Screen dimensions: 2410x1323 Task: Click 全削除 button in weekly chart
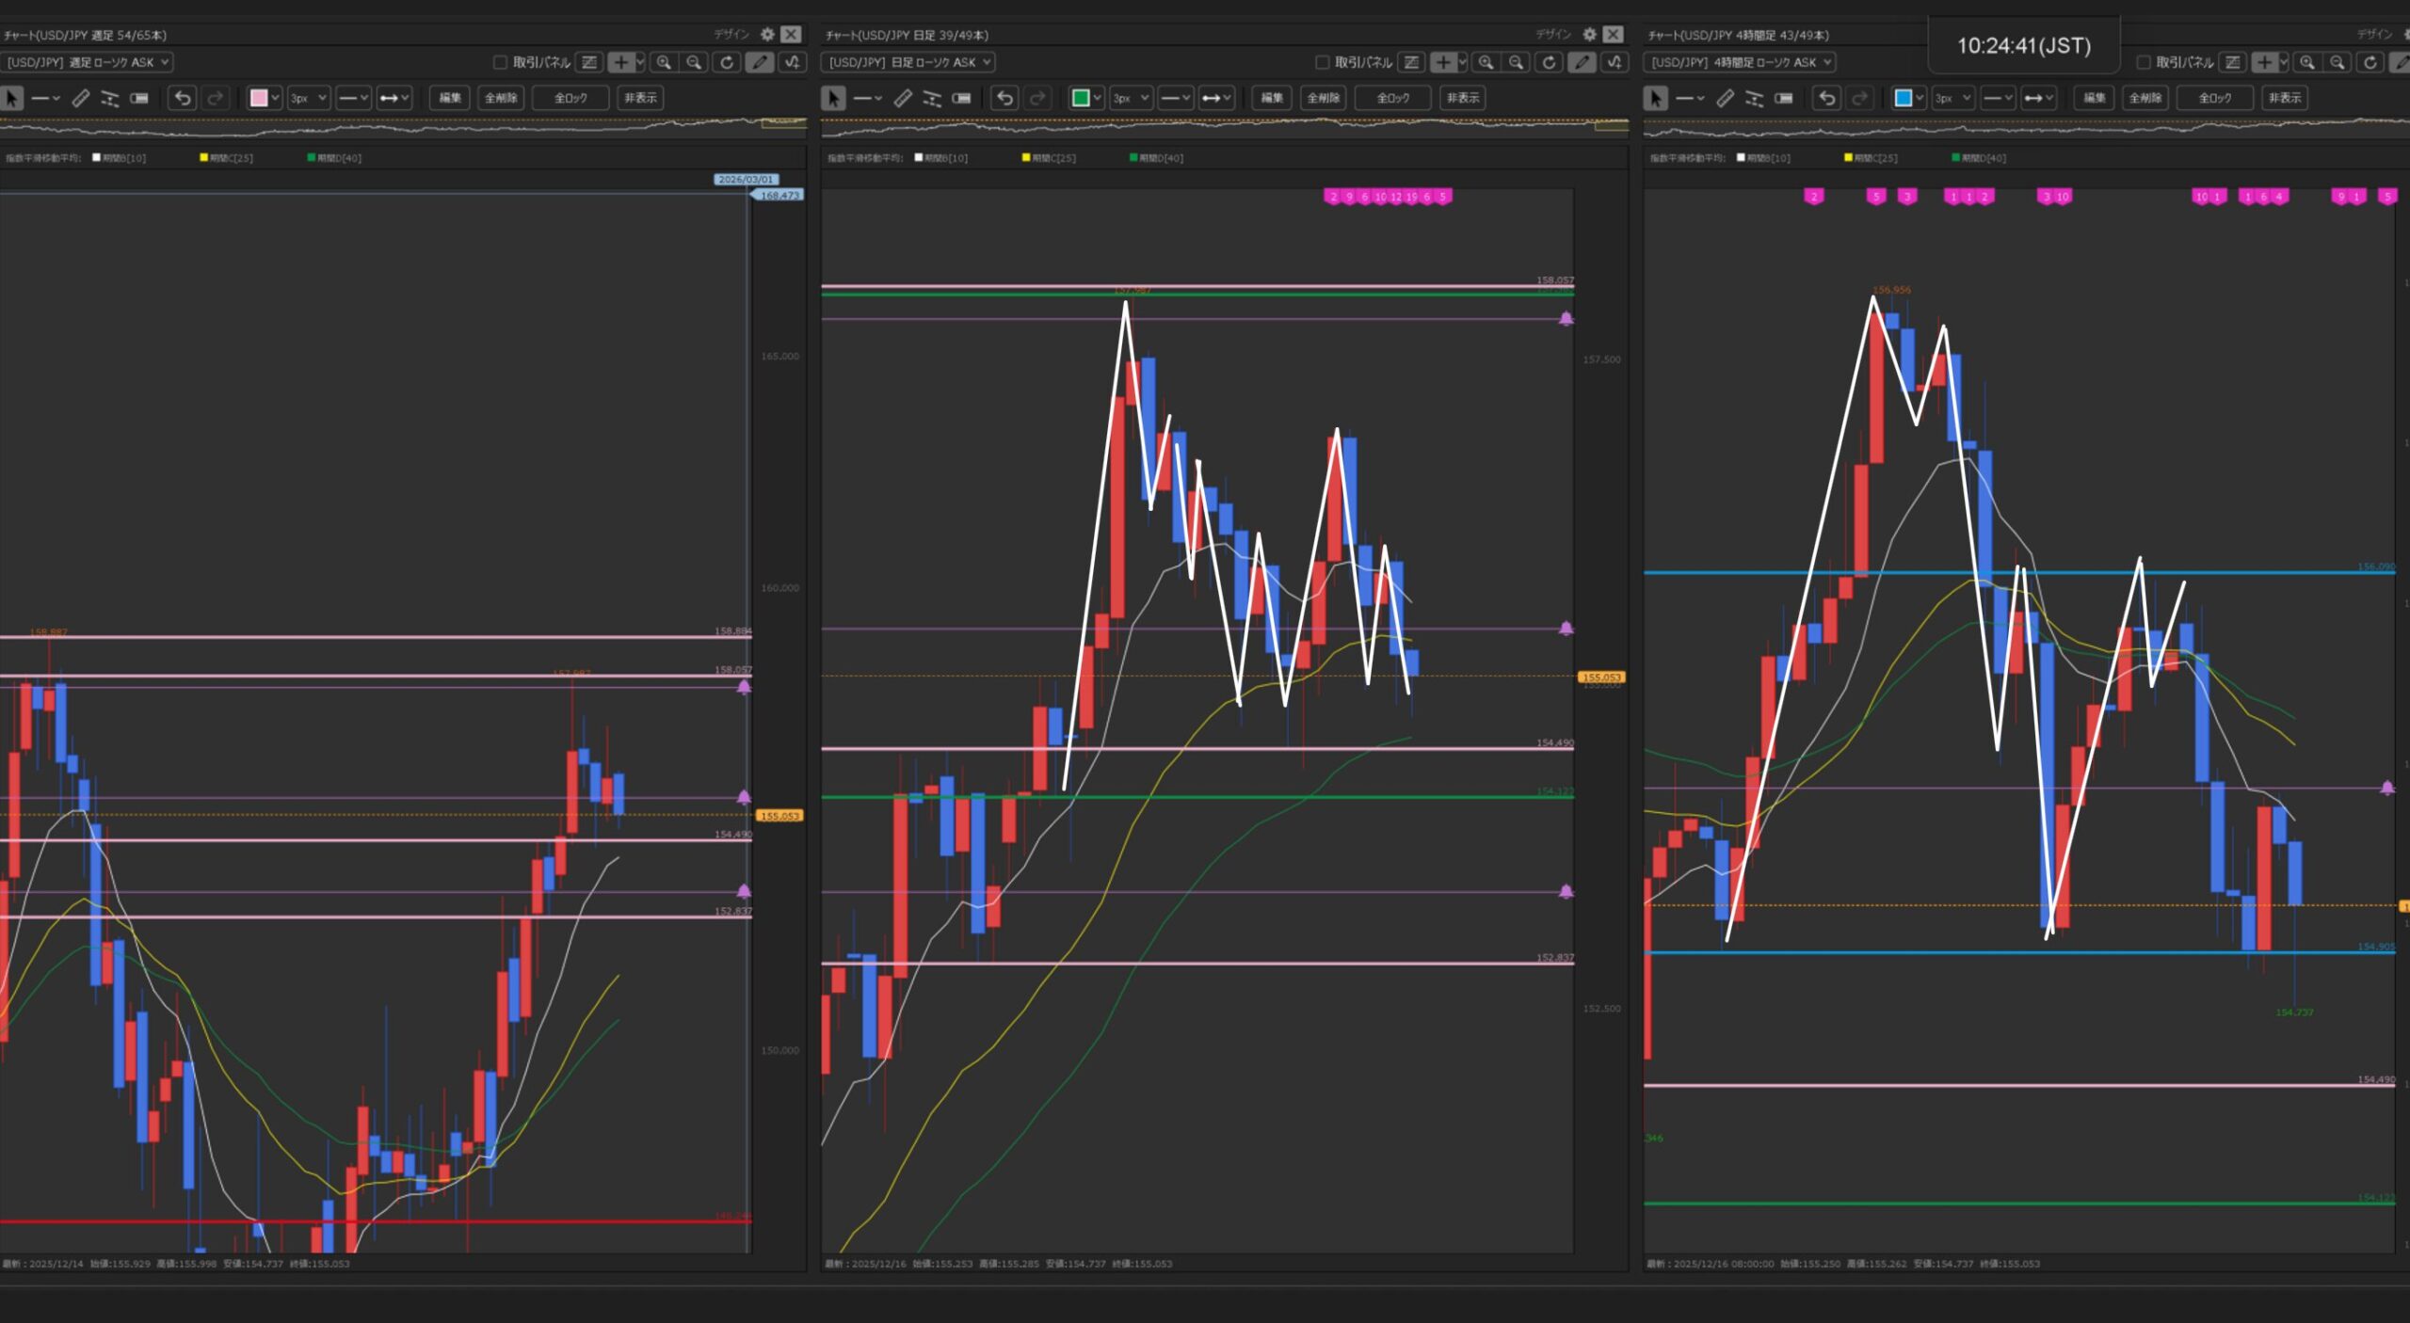click(x=500, y=98)
